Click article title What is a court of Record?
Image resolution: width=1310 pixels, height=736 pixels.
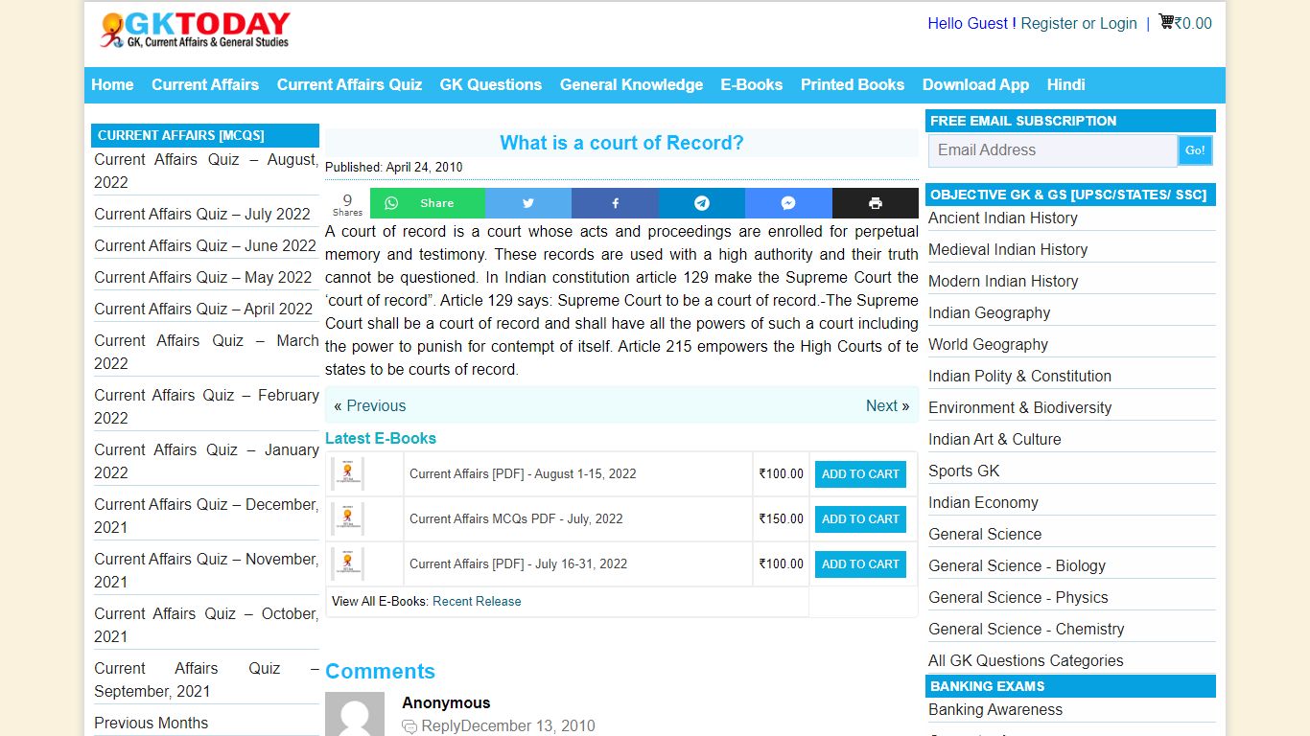coord(621,143)
